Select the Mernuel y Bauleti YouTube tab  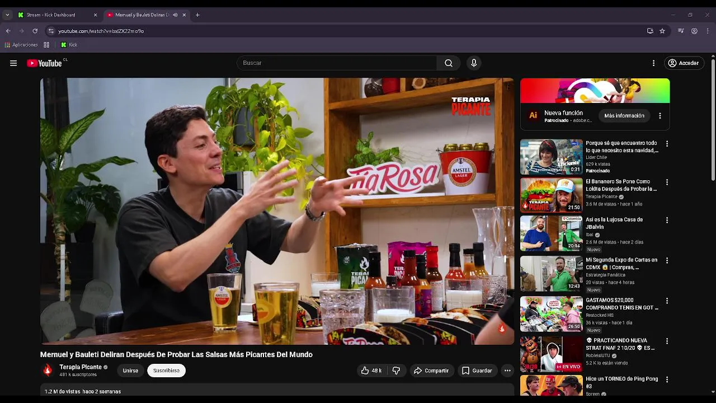pos(143,15)
